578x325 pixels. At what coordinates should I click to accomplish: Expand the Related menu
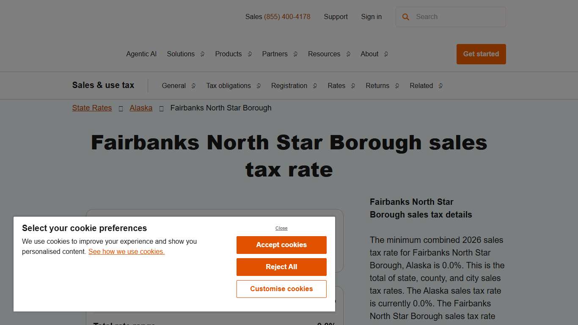tap(421, 85)
